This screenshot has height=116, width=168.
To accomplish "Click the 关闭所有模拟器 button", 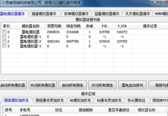I will [x=43, y=85].
